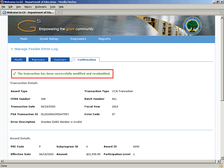Click the vertical scrollbar down arrow
The width and height of the screenshot is (224, 168).
222,158
